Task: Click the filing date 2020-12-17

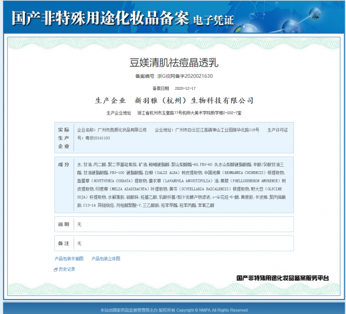Action: 184,88
